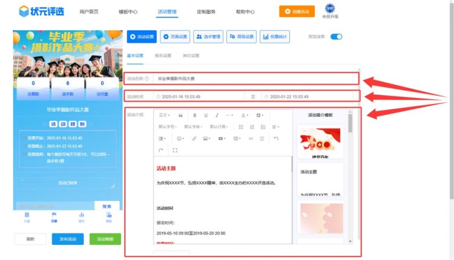Insert a blockquote using the quote icon

point(180,115)
